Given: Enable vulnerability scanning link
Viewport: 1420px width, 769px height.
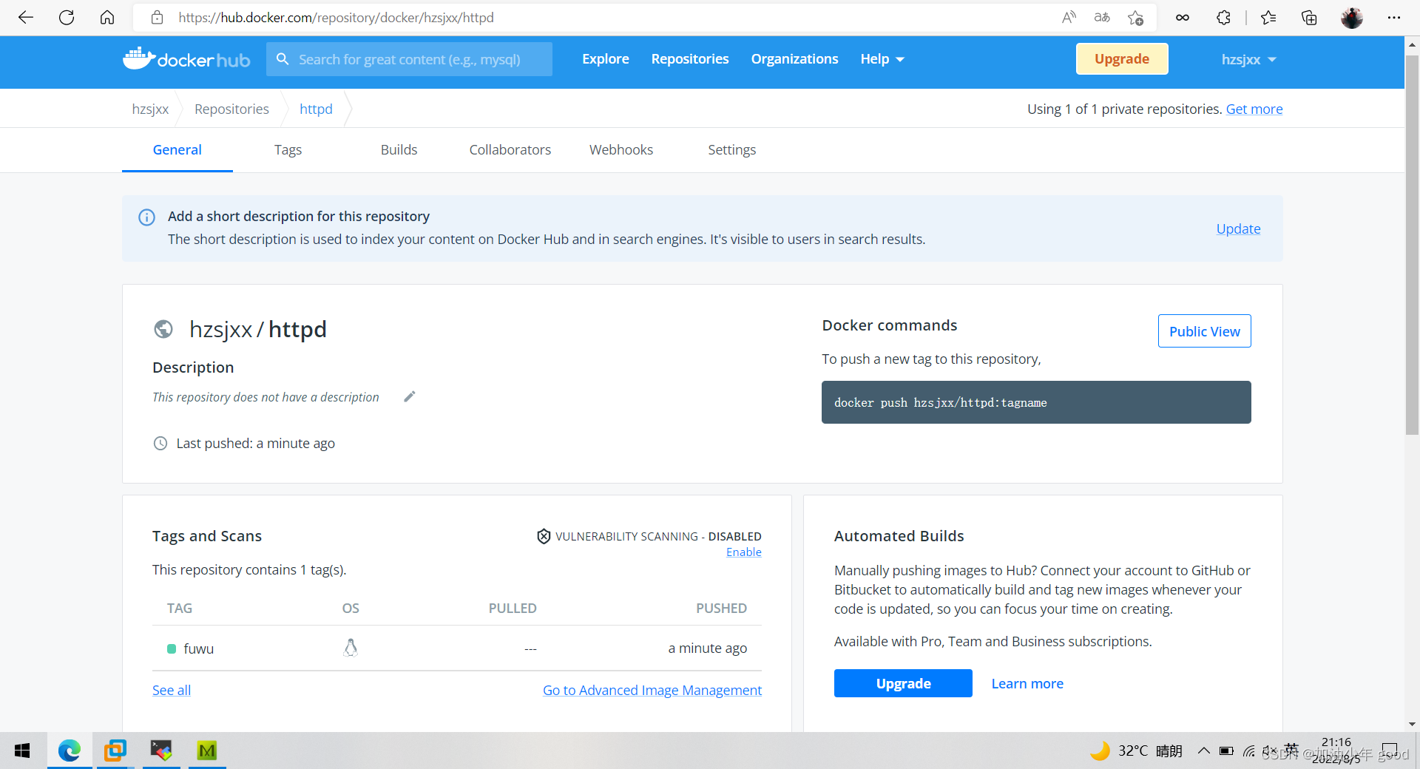Looking at the screenshot, I should (744, 552).
